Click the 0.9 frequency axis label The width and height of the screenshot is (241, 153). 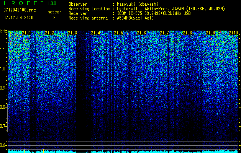(3, 88)
